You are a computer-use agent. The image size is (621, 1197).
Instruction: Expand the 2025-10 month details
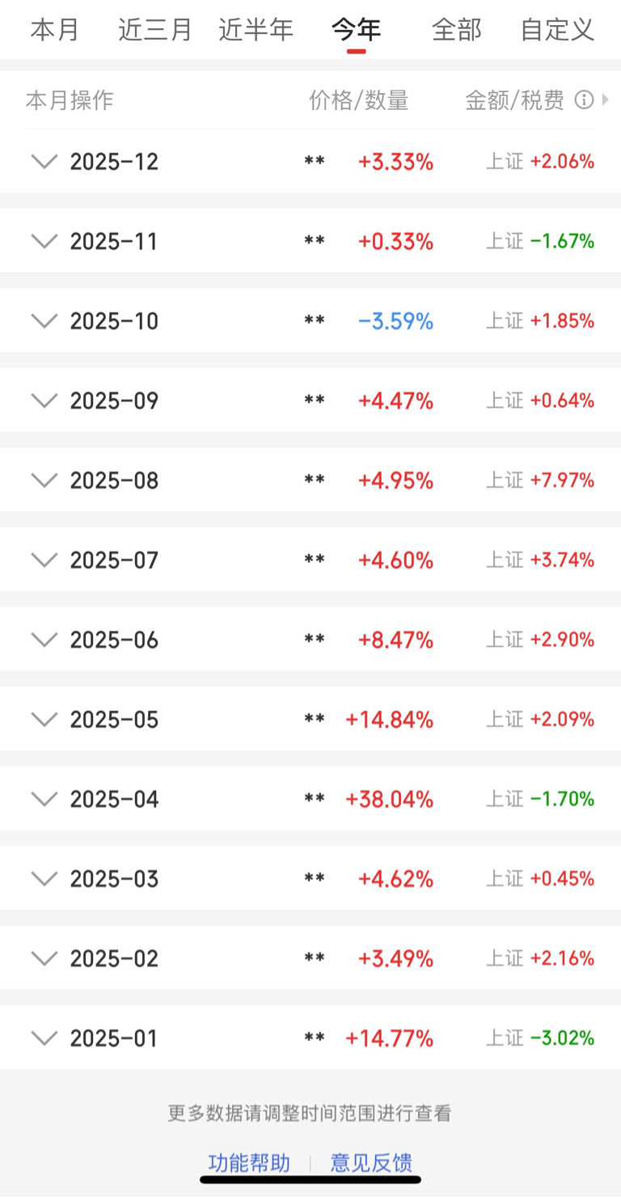tap(44, 321)
